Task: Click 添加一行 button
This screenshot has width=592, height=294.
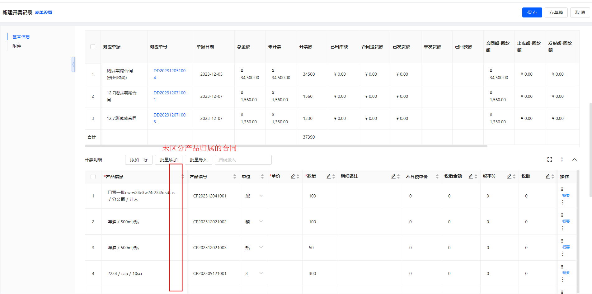Action: (139, 160)
